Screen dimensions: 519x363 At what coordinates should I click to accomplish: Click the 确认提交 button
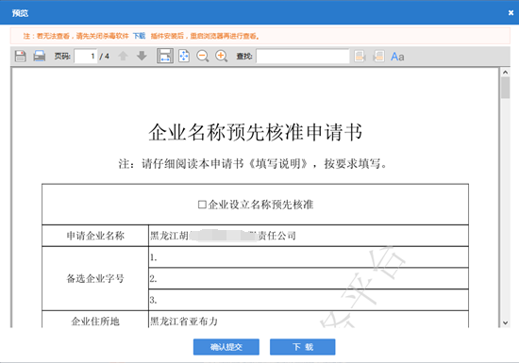226,347
